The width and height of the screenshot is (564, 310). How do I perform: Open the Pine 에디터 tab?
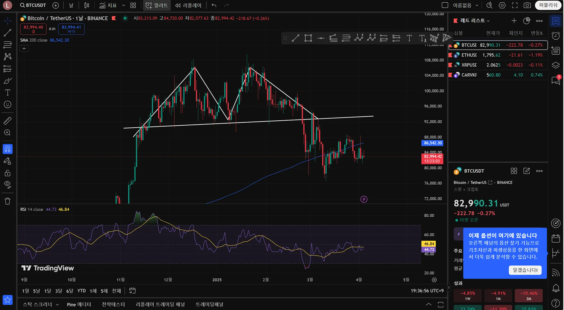click(79, 304)
